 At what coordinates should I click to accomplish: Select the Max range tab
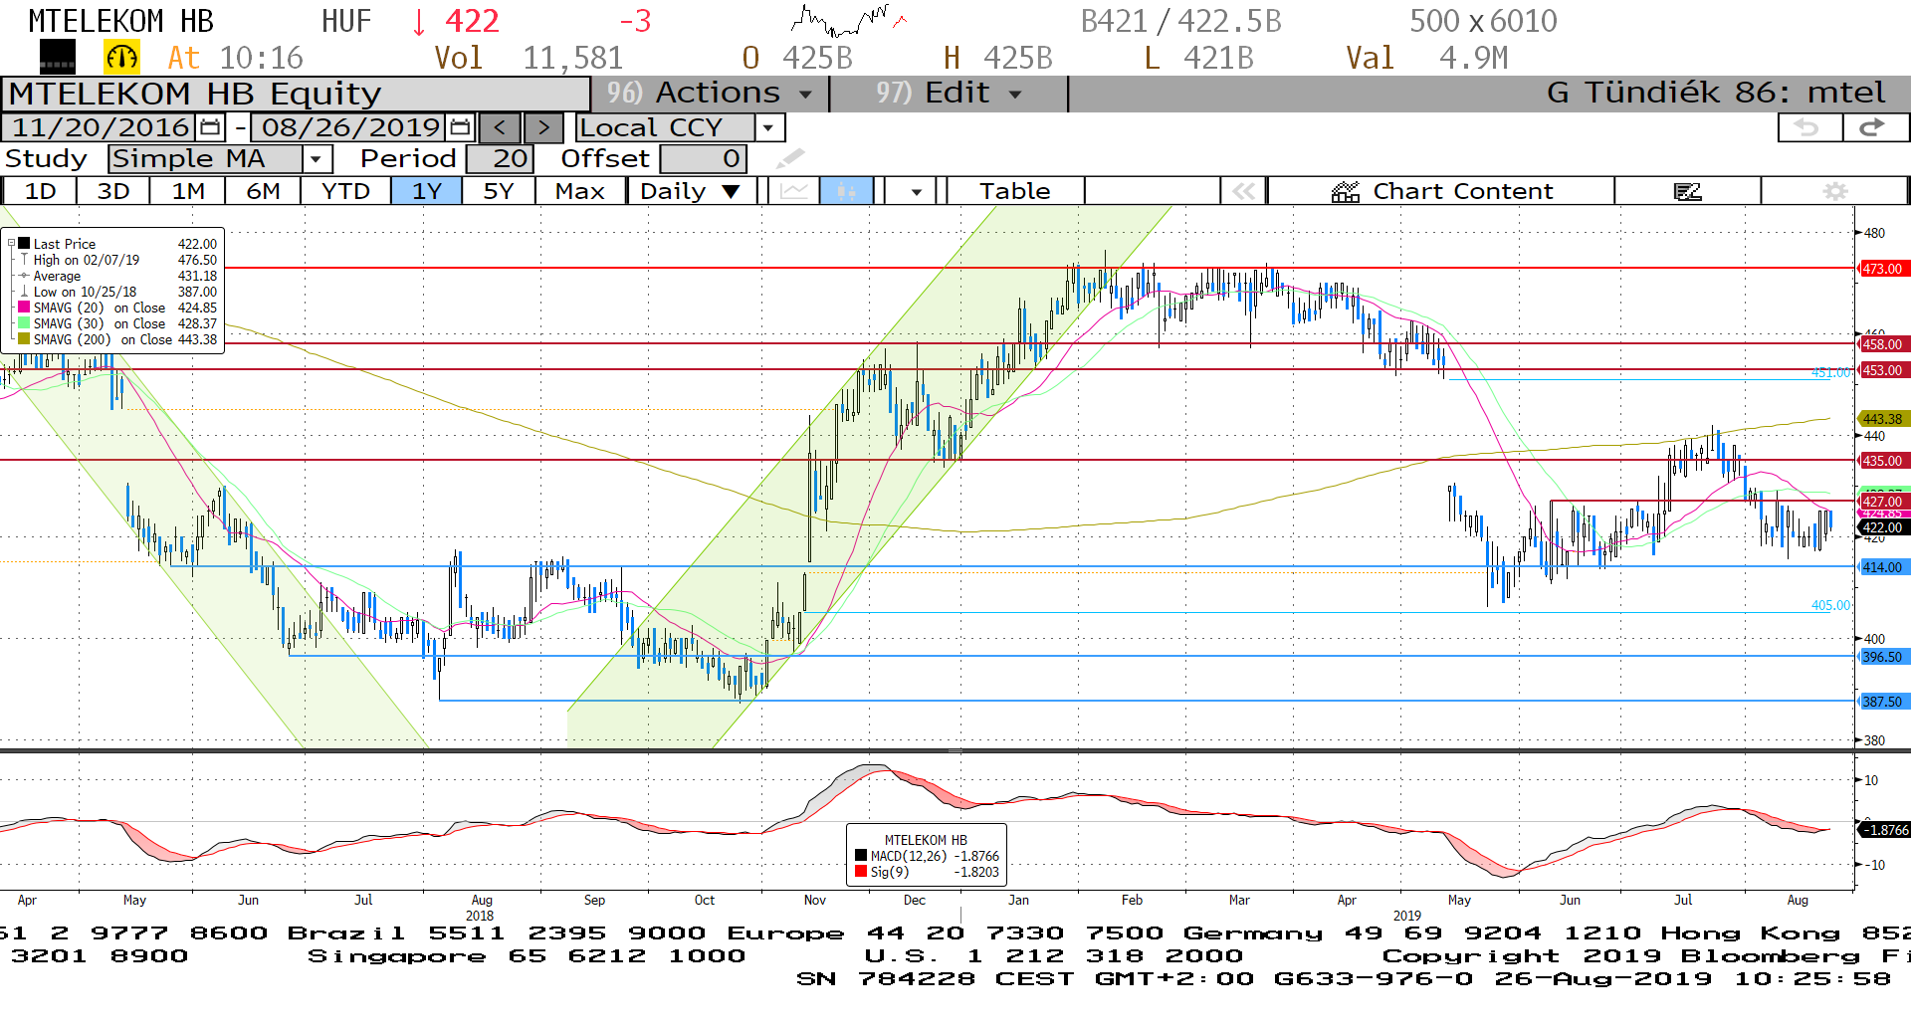[x=580, y=191]
